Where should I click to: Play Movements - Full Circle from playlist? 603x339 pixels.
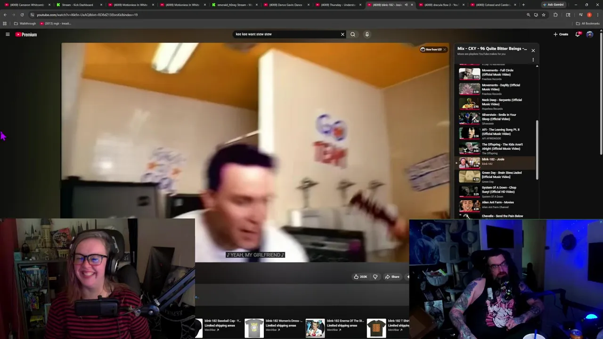coord(495,74)
